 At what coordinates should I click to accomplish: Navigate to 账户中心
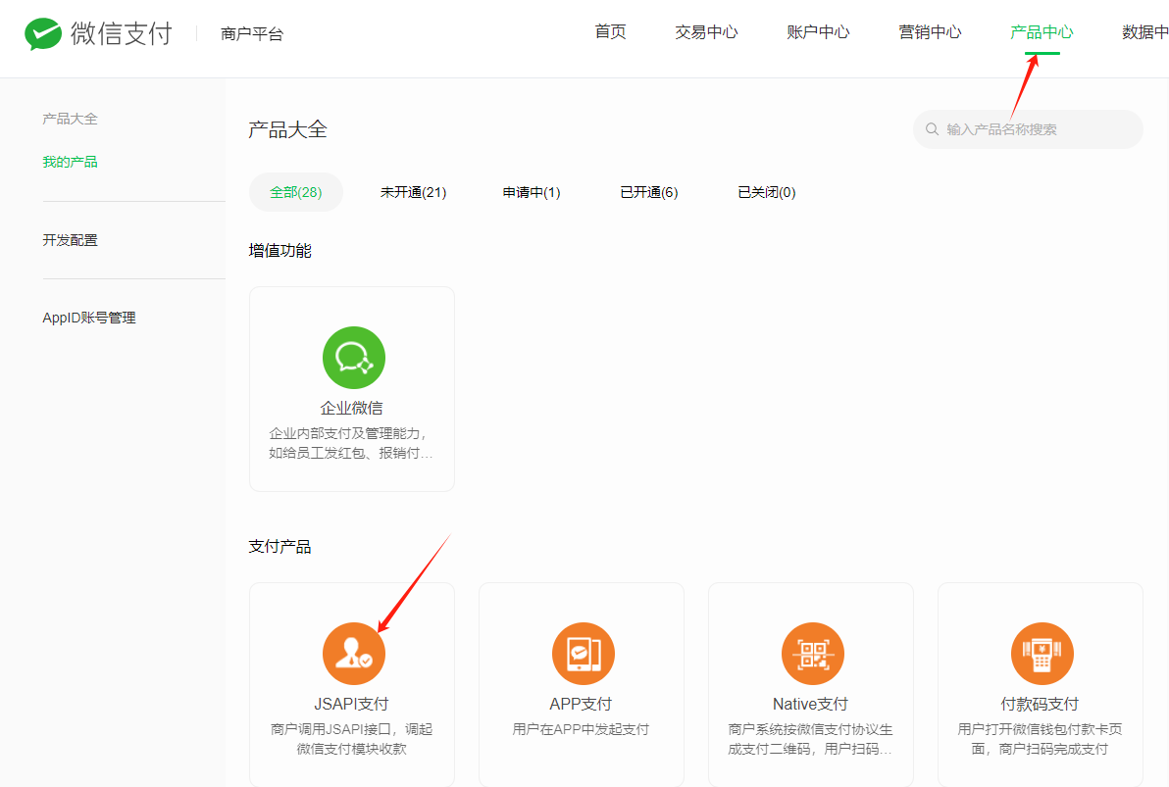pyautogui.click(x=818, y=32)
